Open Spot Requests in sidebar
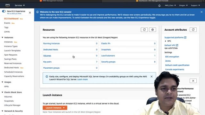 click(x=11, y=55)
